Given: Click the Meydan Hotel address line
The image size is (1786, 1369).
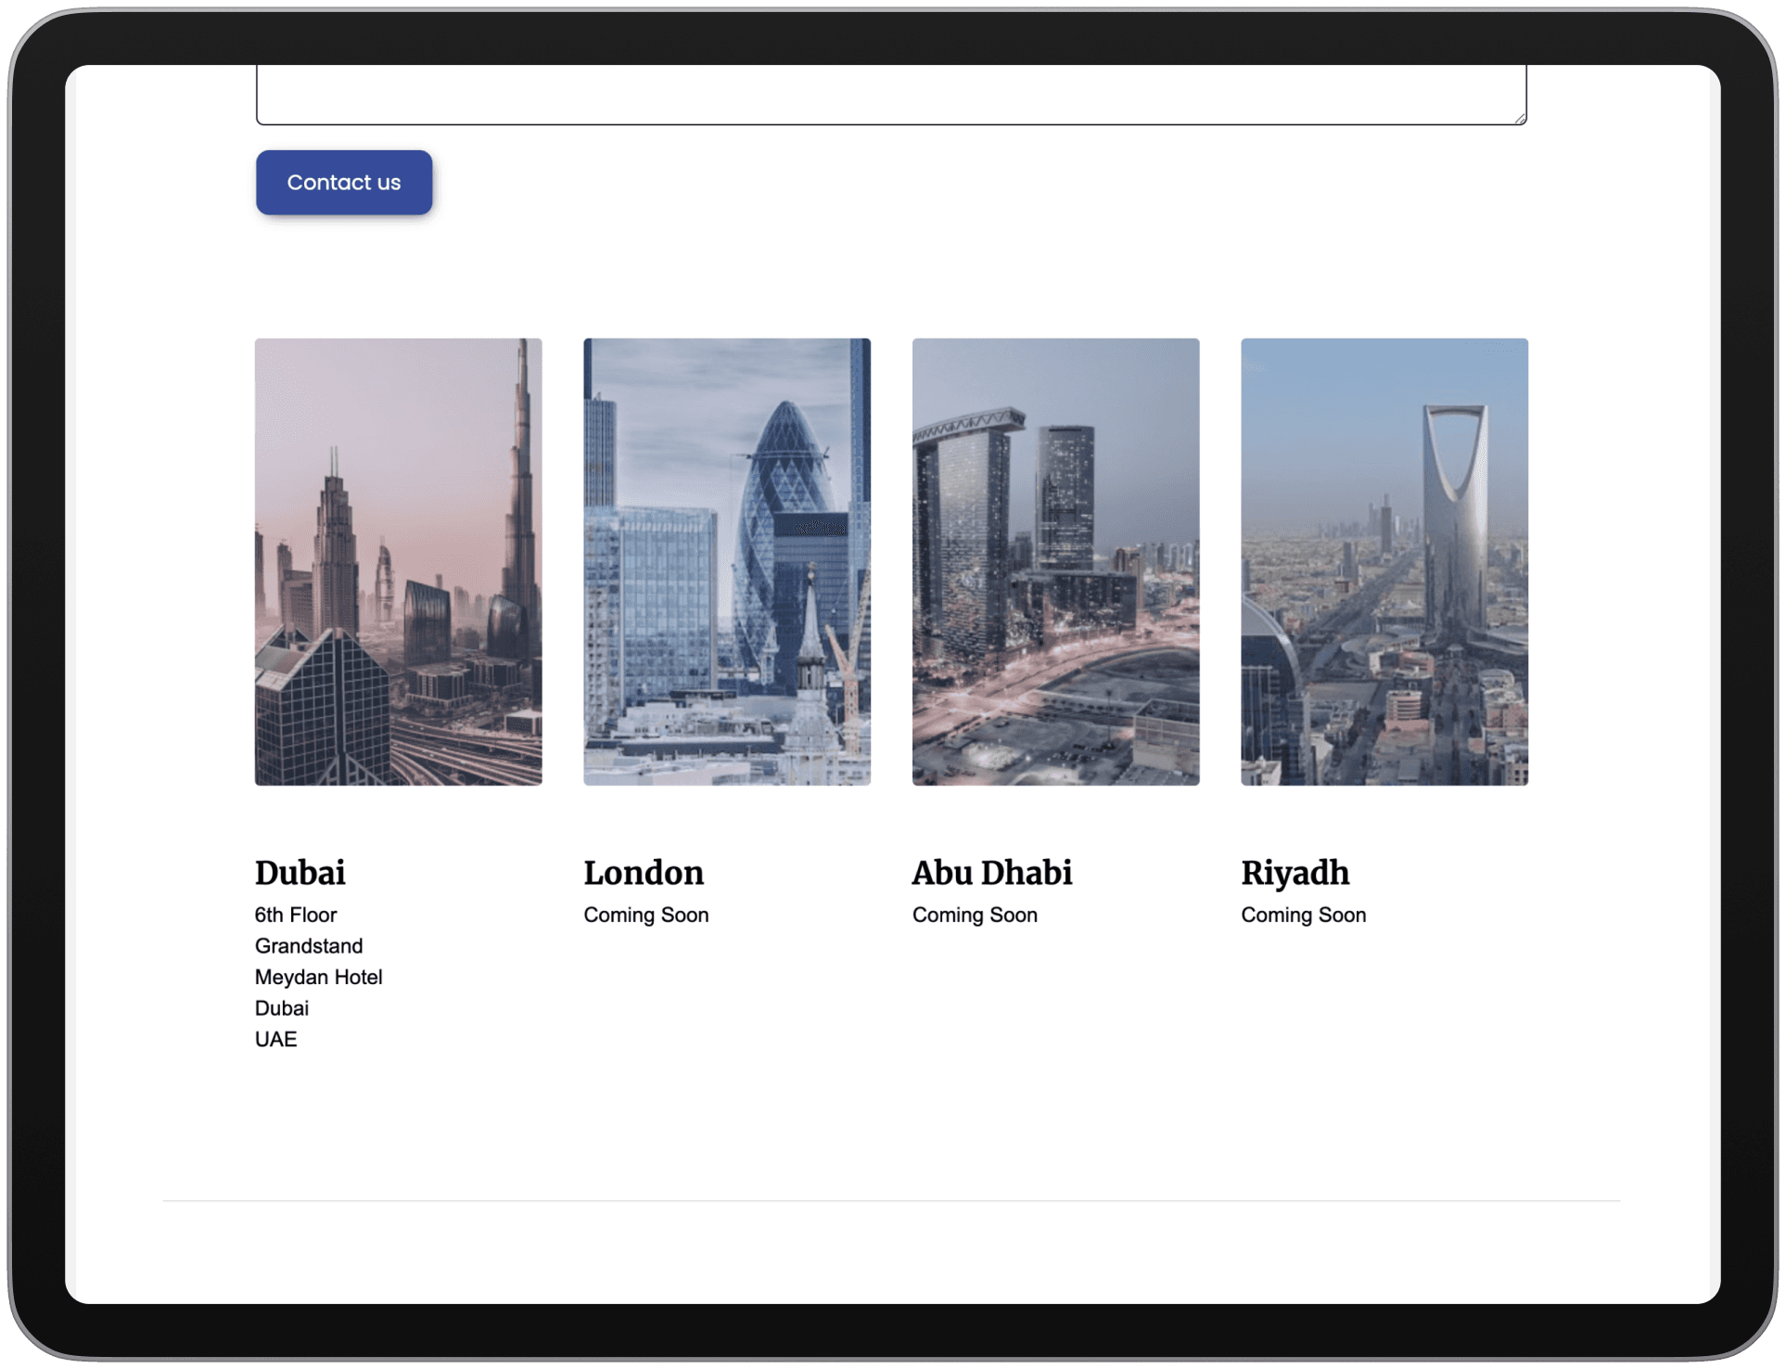Looking at the screenshot, I should coord(318,978).
